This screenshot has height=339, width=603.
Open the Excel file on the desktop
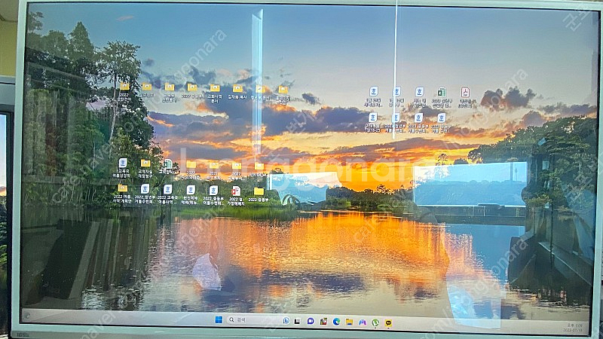point(442,92)
